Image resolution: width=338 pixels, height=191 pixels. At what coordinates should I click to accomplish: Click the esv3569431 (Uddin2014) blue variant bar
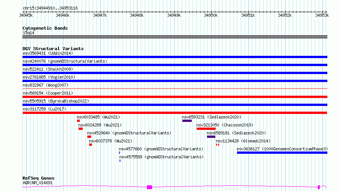[x=175, y=57]
